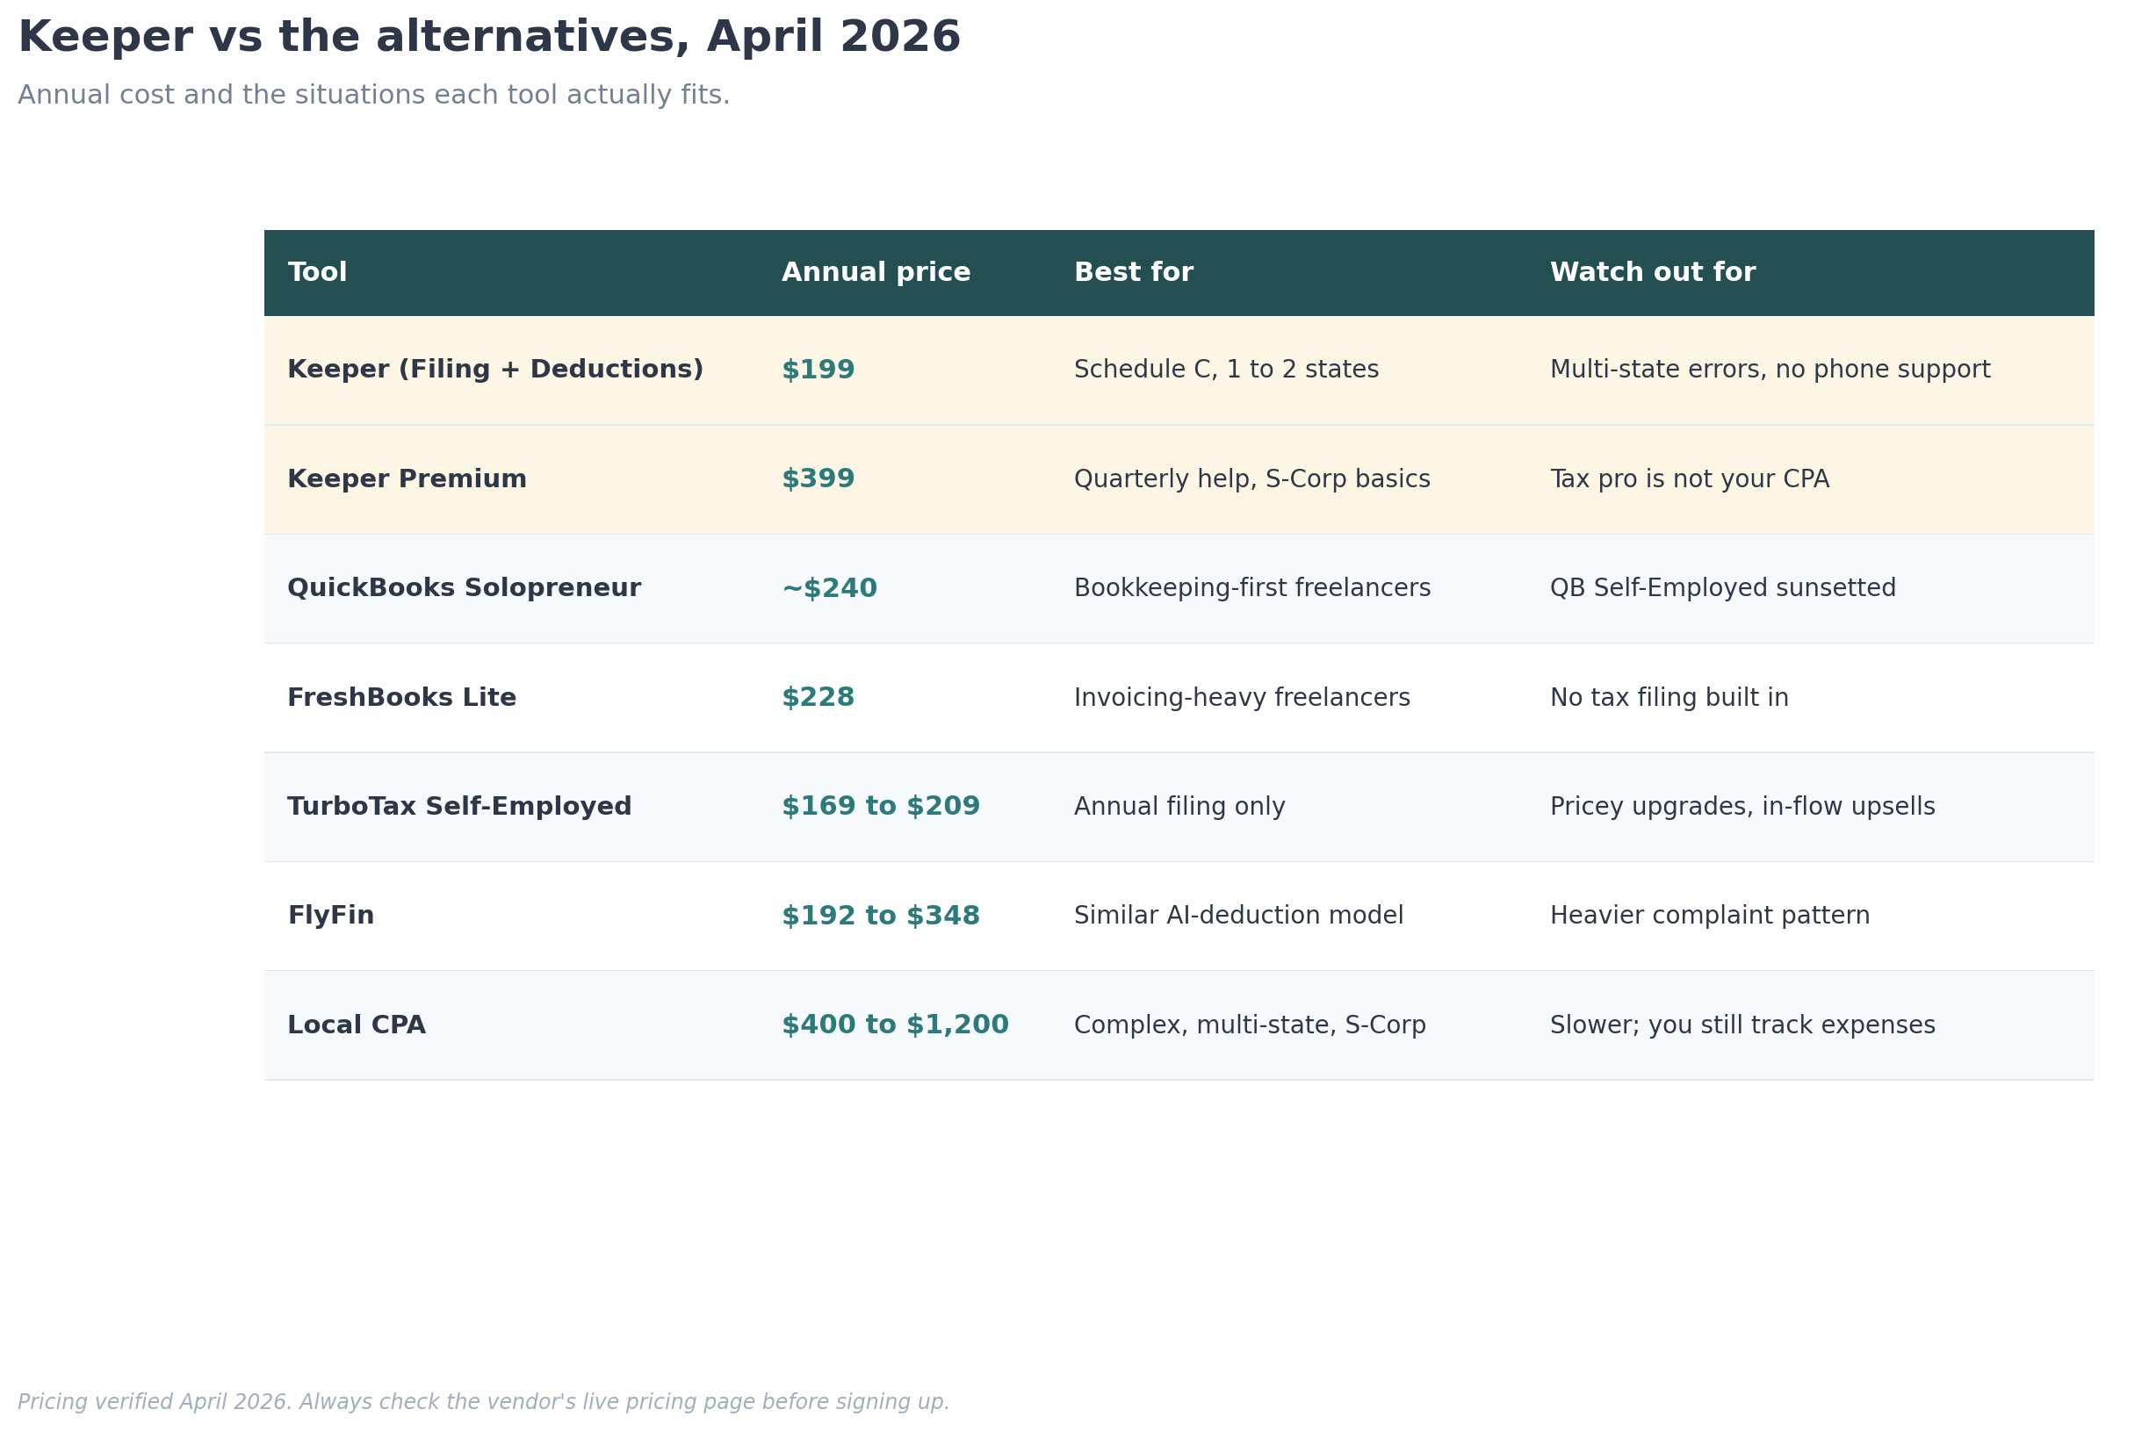
Task: Click 'Tax pro is not your CPA'
Action: tap(1690, 479)
